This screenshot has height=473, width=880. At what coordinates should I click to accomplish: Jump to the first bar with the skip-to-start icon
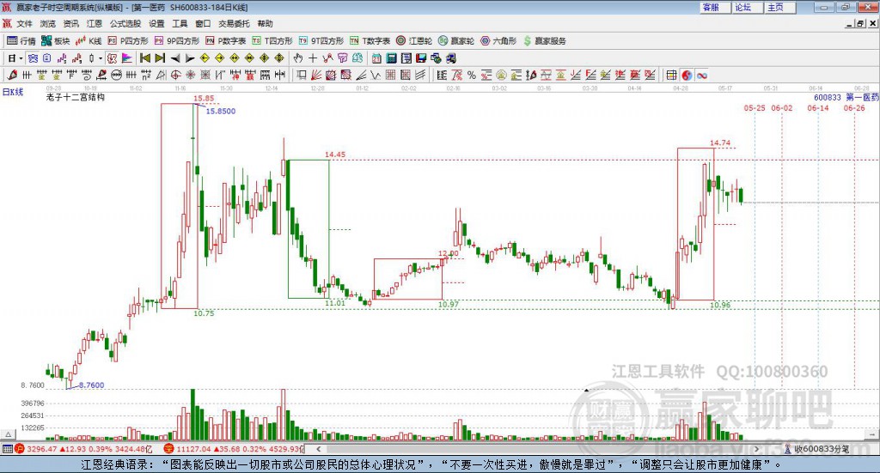(x=144, y=58)
